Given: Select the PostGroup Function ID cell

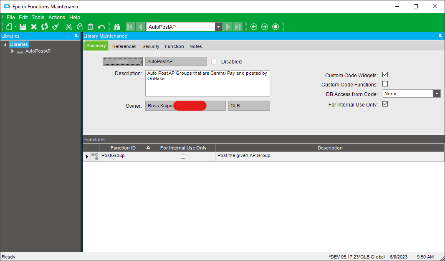Looking at the screenshot, I should (x=125, y=157).
